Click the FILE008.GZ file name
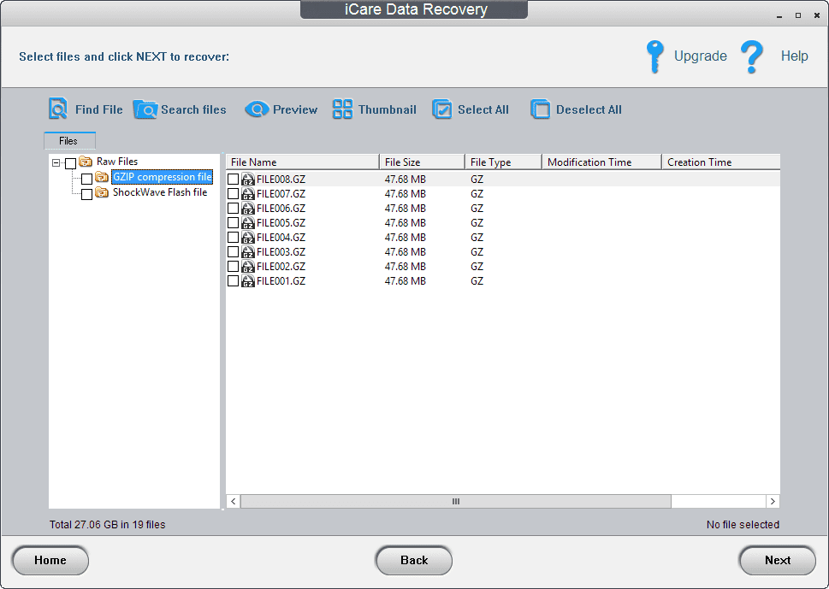 coord(281,179)
